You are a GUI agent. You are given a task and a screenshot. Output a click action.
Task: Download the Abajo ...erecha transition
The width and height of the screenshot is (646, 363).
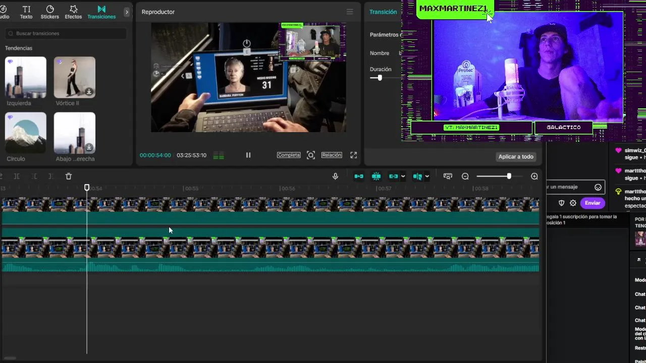89,147
